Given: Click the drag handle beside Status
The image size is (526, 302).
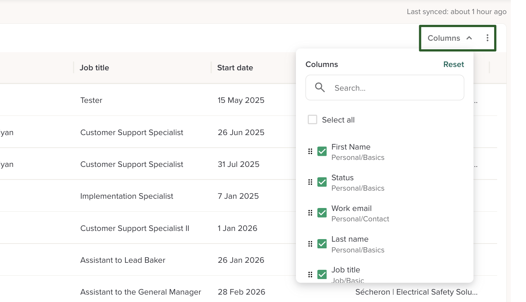Looking at the screenshot, I should coord(310,182).
